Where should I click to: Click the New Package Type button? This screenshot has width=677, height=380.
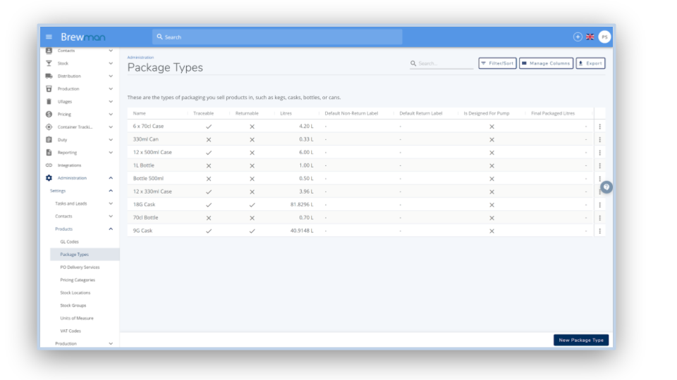click(x=581, y=340)
